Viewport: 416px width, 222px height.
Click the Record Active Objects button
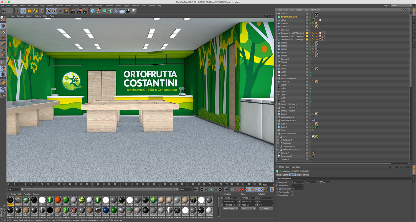coord(232,189)
